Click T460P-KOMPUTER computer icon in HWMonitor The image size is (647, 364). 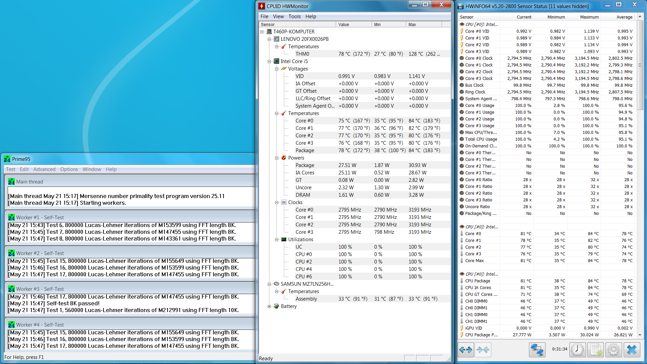pyautogui.click(x=269, y=32)
